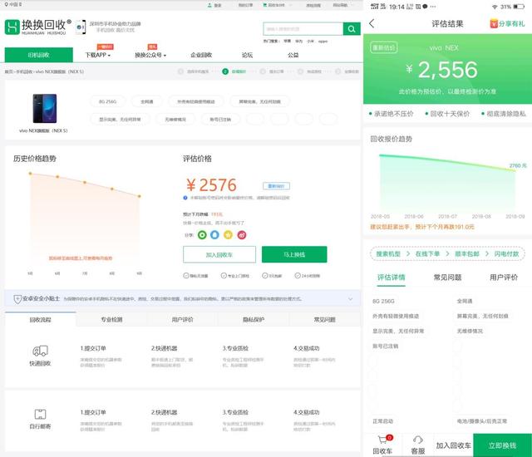This screenshot has height=457, width=532.
Task: Click the blue re-estimate button beside ¥2576
Action: pos(276,186)
